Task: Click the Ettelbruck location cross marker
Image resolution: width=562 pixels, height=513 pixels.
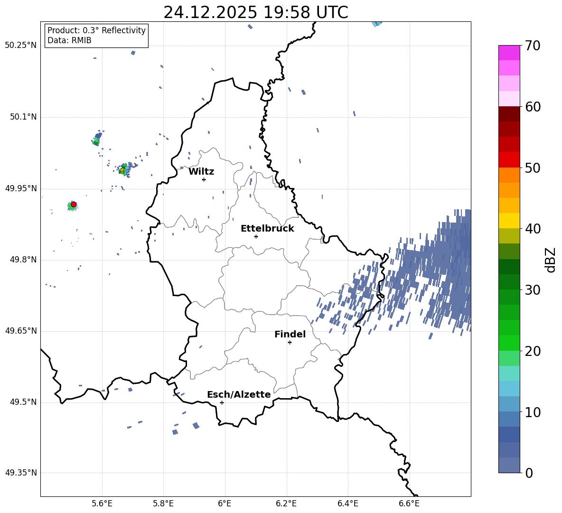Action: pos(256,236)
